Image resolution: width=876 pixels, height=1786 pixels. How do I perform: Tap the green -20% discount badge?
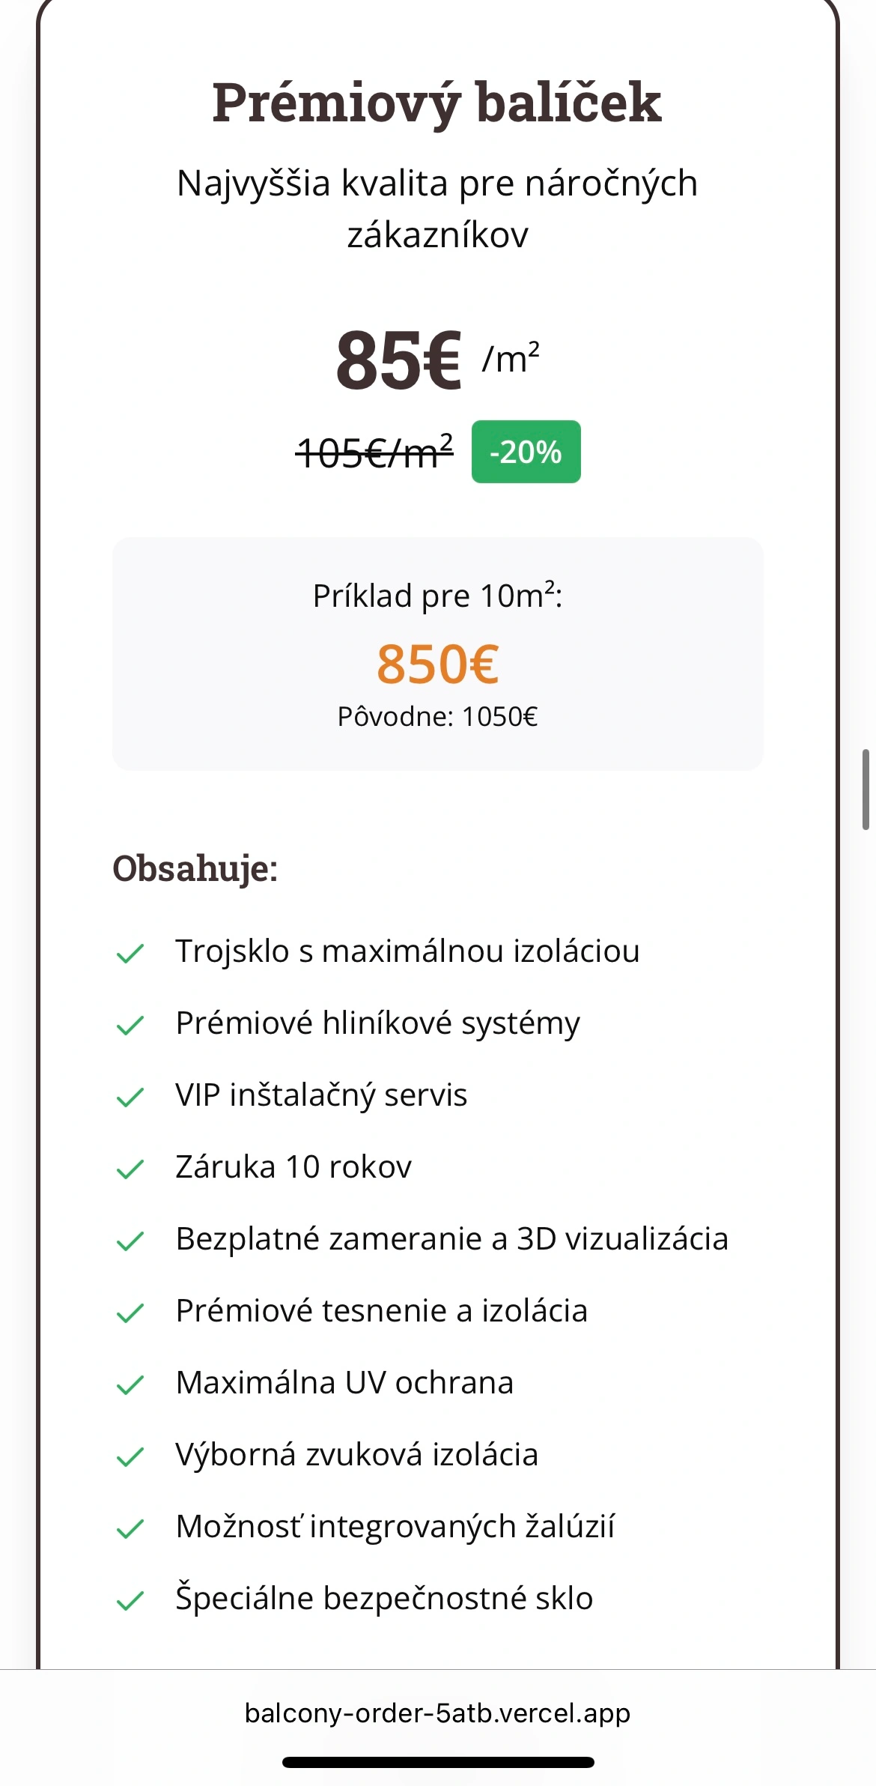coord(526,452)
